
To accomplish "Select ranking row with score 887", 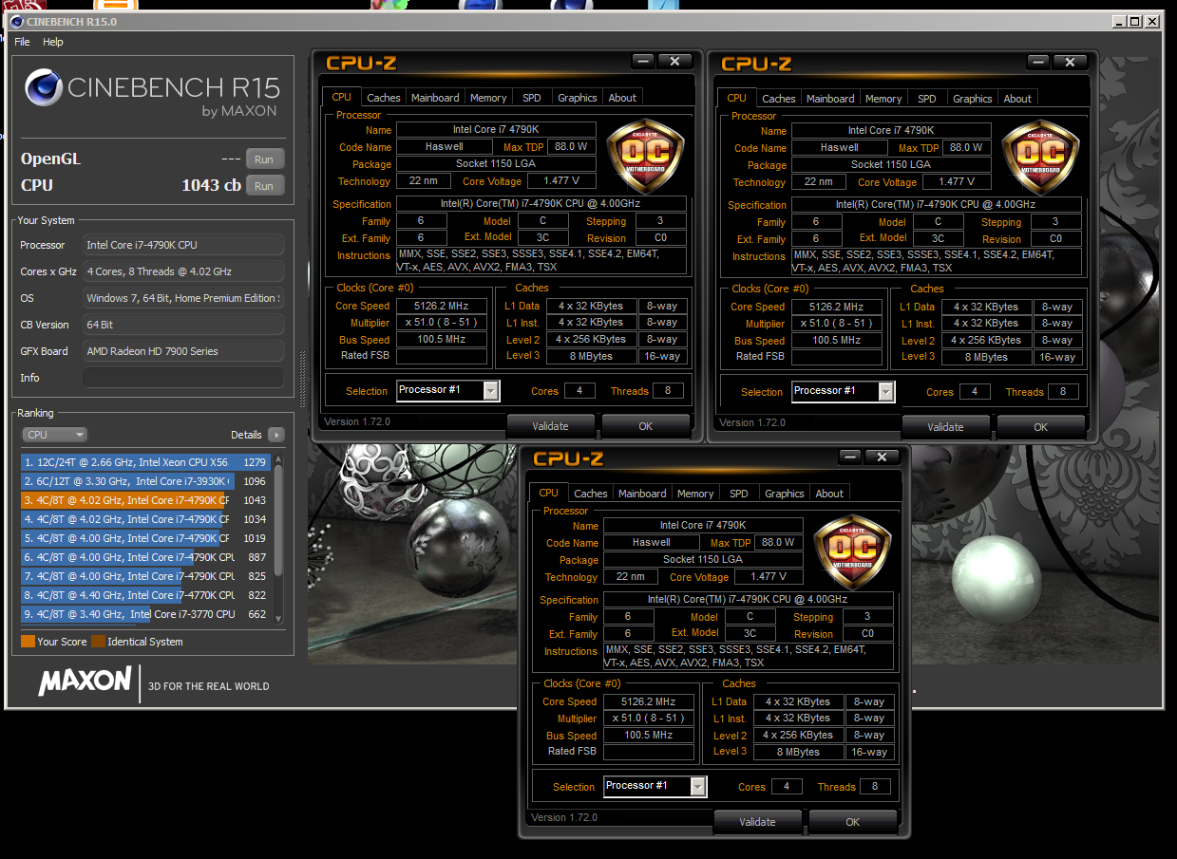I will [146, 557].
